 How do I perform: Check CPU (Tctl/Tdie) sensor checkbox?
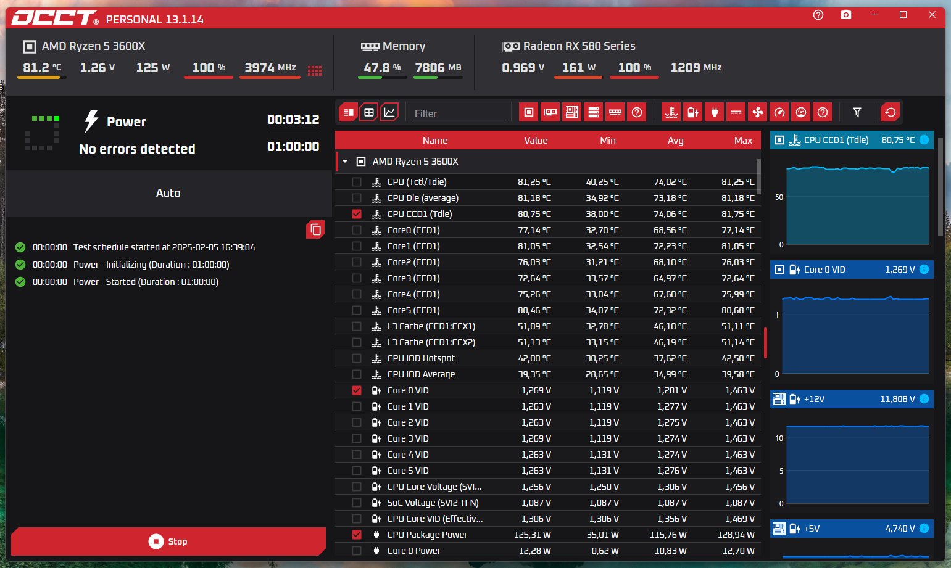click(357, 182)
